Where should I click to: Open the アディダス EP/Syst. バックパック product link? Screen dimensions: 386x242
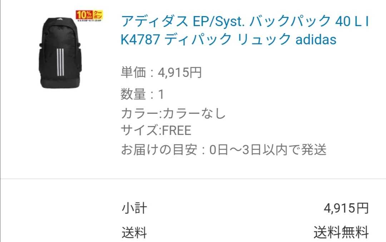245,30
